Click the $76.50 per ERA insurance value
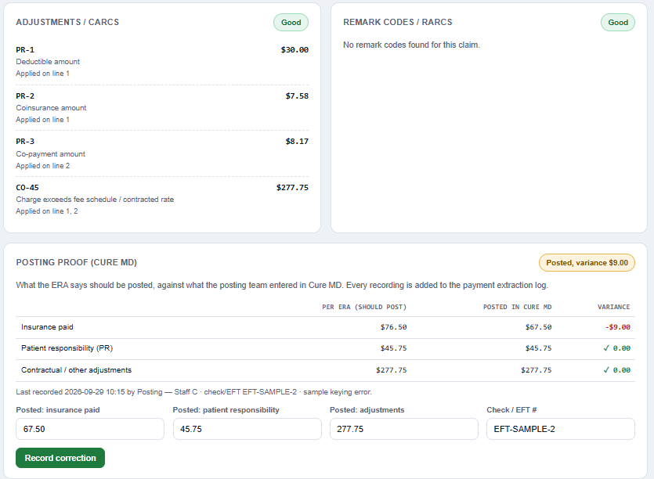This screenshot has width=654, height=479. (393, 327)
